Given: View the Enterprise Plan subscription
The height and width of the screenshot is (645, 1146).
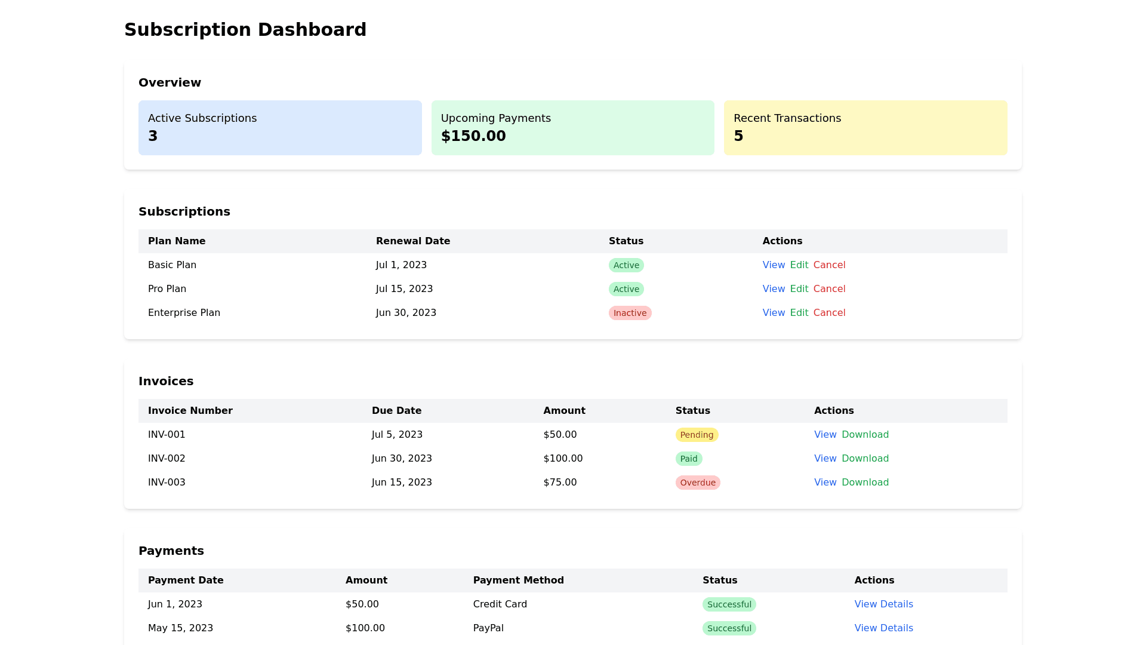Looking at the screenshot, I should (x=774, y=313).
